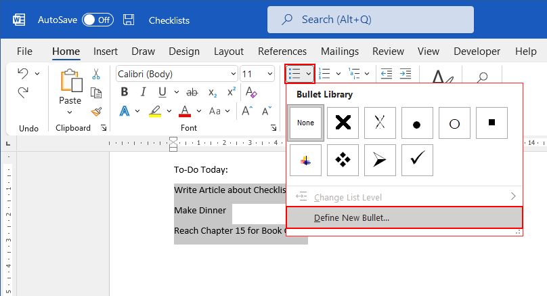Click the Save floppy disk icon
Screen dimensions: 547x296
click(129, 20)
